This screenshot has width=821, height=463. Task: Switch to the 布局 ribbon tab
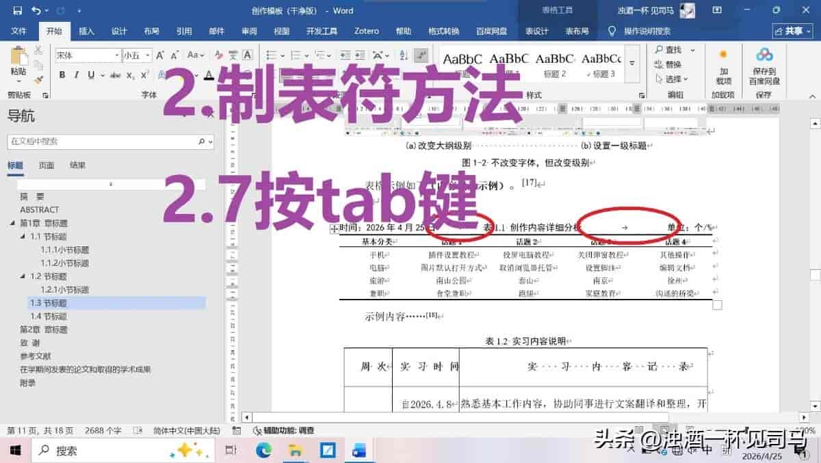coord(151,31)
